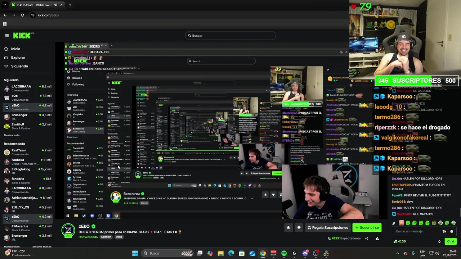The width and height of the screenshot is (461, 259).
Task: Open Microsoft Edge from the taskbar
Action: [231, 253]
